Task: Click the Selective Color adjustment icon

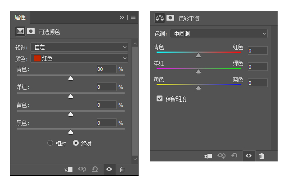Action: click(20, 31)
